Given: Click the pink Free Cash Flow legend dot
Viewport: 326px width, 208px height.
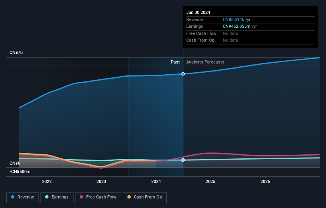Looking at the screenshot, I should [x=81, y=197].
